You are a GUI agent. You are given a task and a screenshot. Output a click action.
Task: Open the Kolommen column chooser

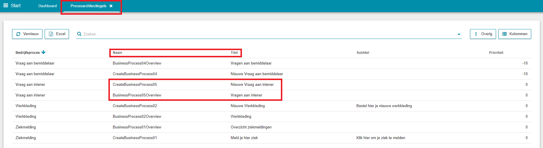pos(515,34)
